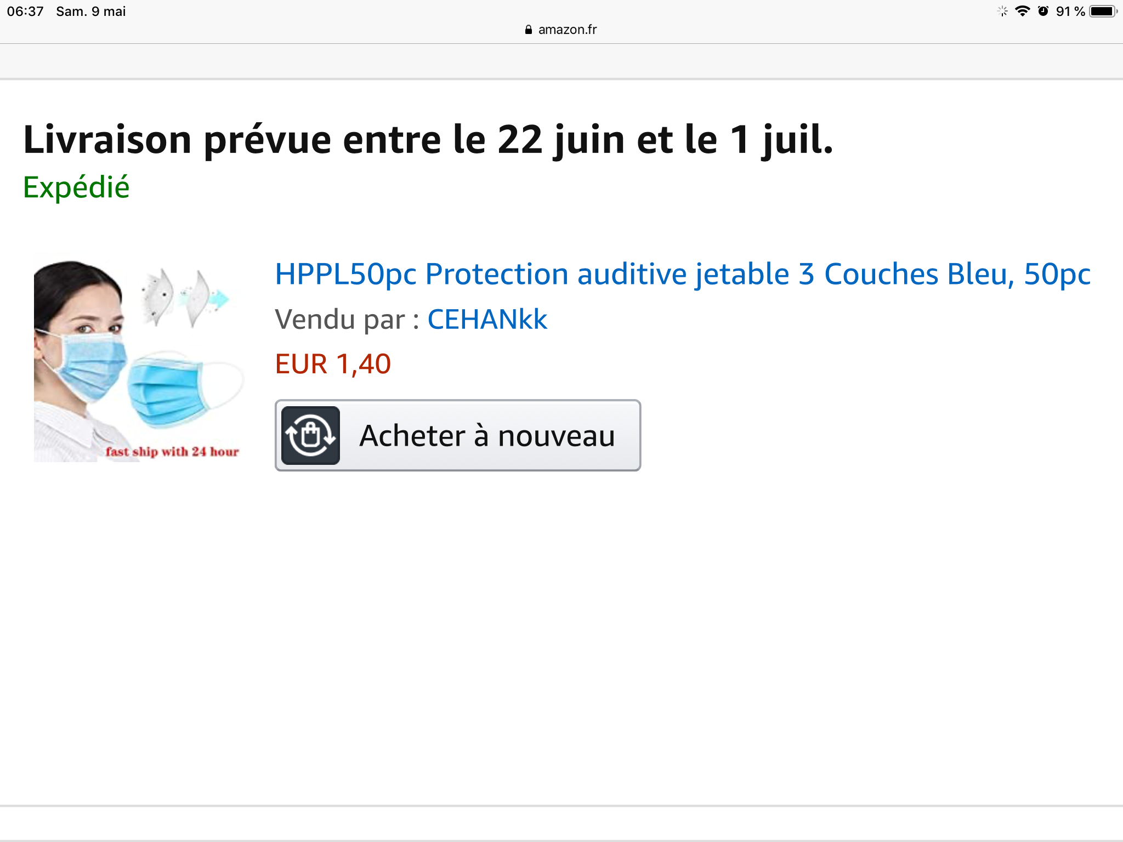Click the green Expédié status label
The image size is (1123, 842).
click(x=76, y=187)
